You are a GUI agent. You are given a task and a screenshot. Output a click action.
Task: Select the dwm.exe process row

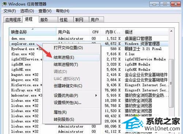point(89,39)
